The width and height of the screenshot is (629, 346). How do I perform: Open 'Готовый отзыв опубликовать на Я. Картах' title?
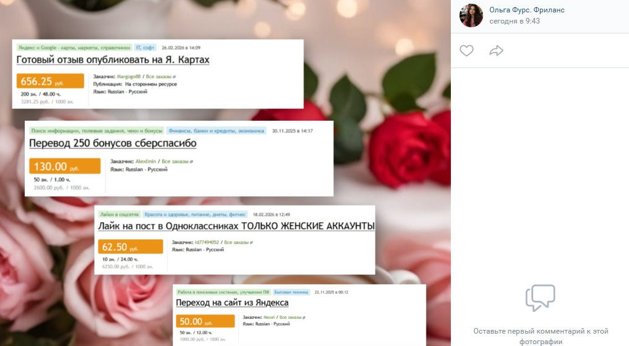click(x=113, y=60)
